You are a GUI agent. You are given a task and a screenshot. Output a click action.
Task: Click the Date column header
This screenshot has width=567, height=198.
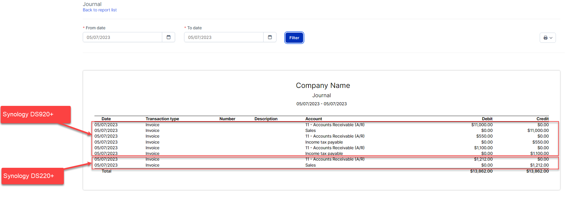click(x=106, y=119)
